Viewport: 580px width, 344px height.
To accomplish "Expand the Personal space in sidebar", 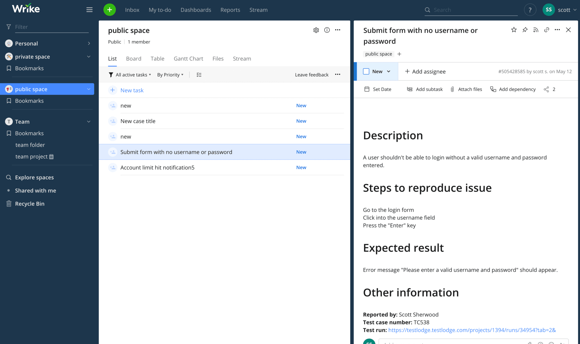I will (89, 43).
